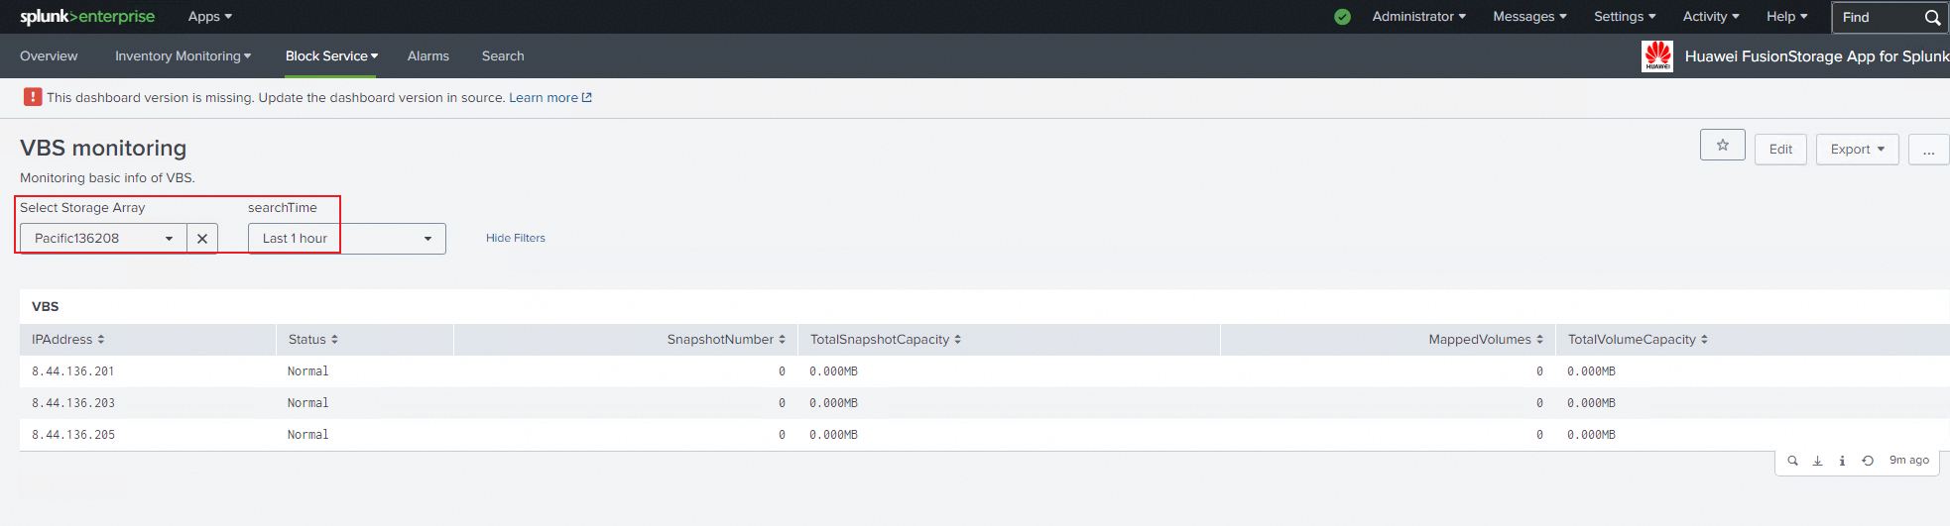Favorite this dashboard with the star button
Viewport: 1950px width, 526px height.
coord(1723,145)
